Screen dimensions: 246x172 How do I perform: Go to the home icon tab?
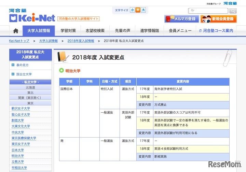16,31
